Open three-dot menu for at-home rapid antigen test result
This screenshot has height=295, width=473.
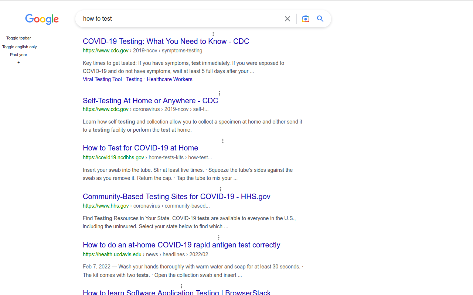pos(219,237)
